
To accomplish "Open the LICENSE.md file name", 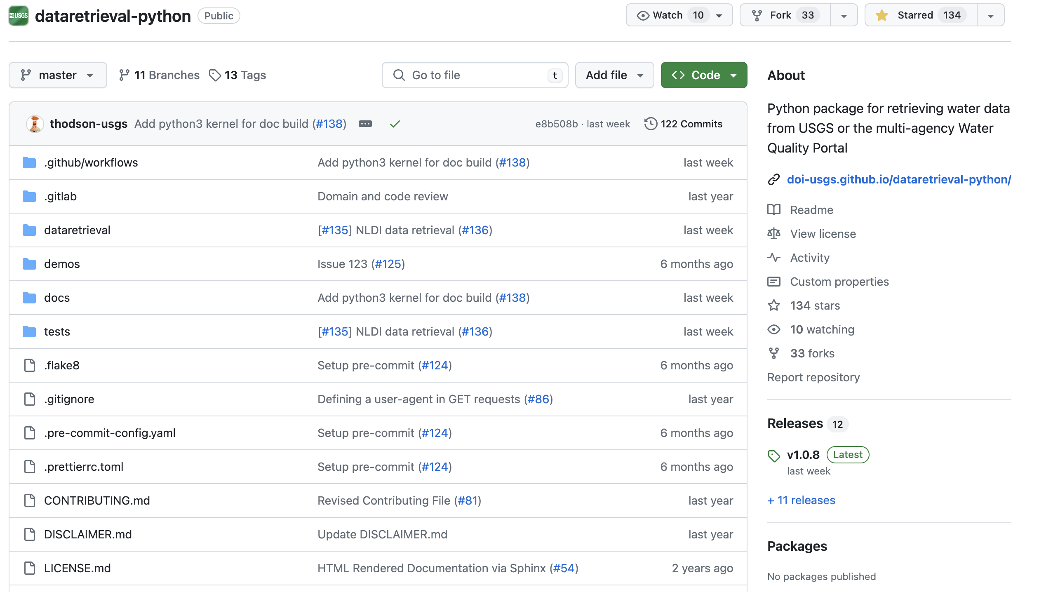I will pyautogui.click(x=78, y=568).
